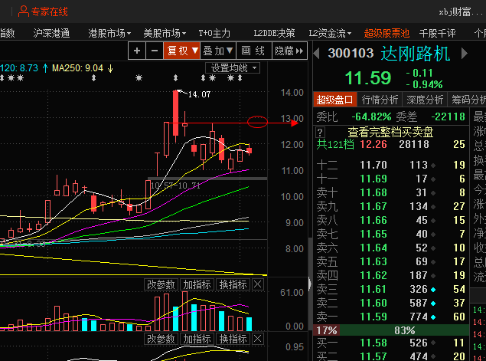Open the 叠加 overlay dropdown
The image size is (486, 361).
tap(218, 51)
